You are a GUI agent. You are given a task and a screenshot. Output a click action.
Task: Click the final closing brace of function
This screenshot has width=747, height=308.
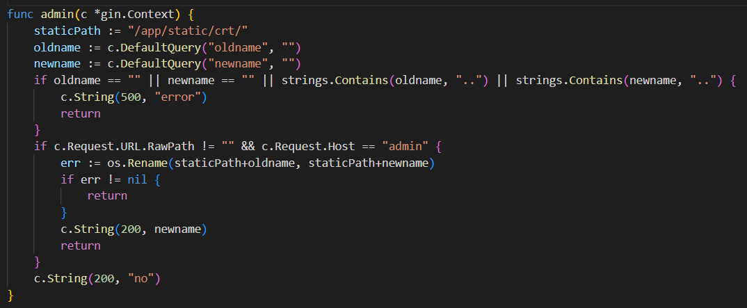[x=10, y=295]
